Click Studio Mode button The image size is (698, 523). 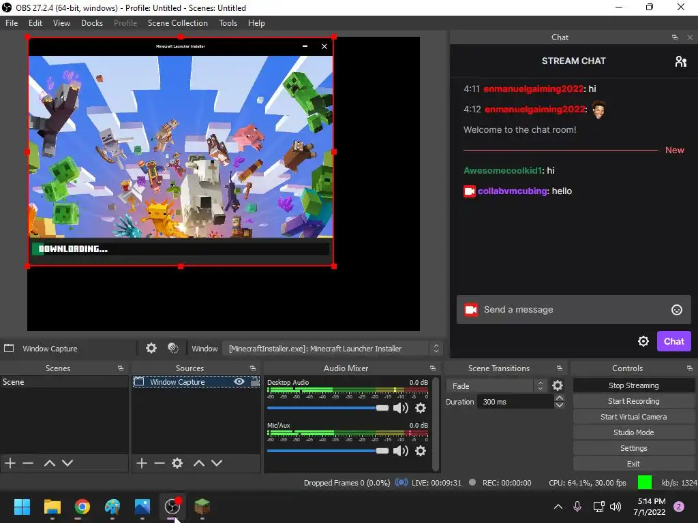633,432
